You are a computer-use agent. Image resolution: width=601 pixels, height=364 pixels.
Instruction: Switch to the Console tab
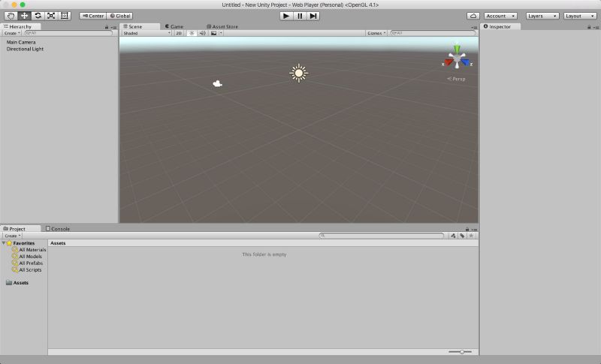58,228
